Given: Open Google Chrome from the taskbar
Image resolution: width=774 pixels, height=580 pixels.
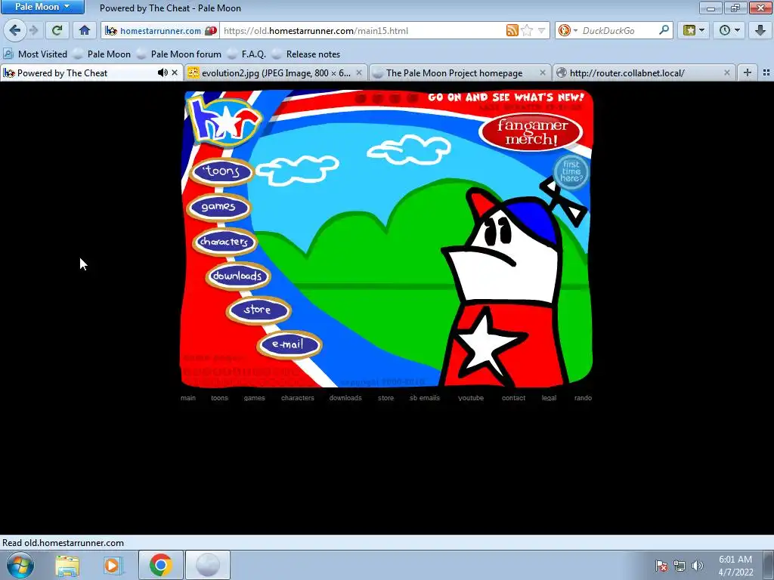Looking at the screenshot, I should tap(160, 565).
